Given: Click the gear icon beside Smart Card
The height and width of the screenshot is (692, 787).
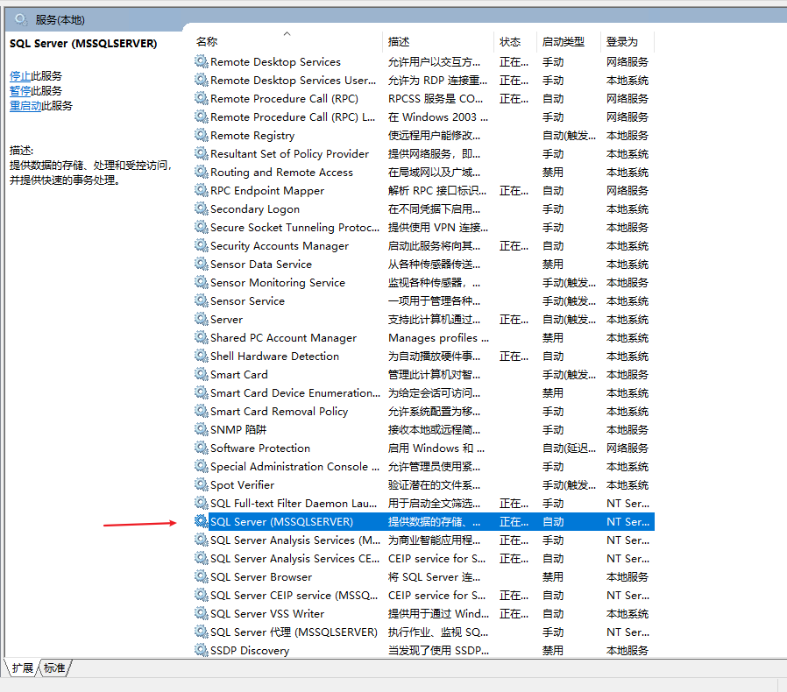Looking at the screenshot, I should coord(202,374).
